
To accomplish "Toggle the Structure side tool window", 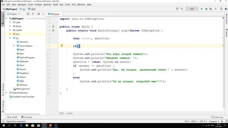I will pyautogui.click(x=3, y=89).
